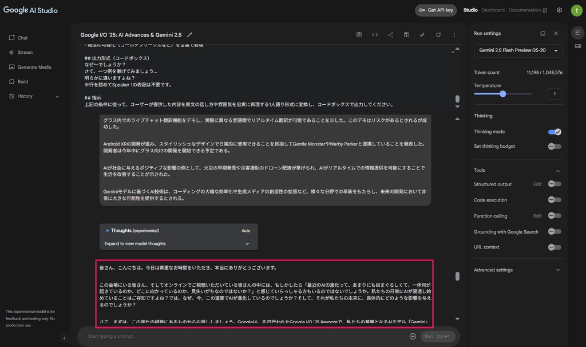This screenshot has width=586, height=347.
Task: Close the Run settings panel
Action: (556, 33)
